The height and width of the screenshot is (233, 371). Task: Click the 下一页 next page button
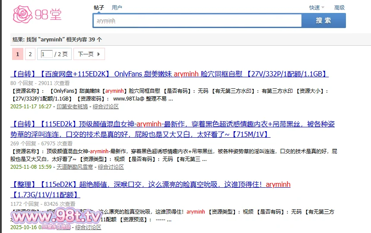coord(89,54)
